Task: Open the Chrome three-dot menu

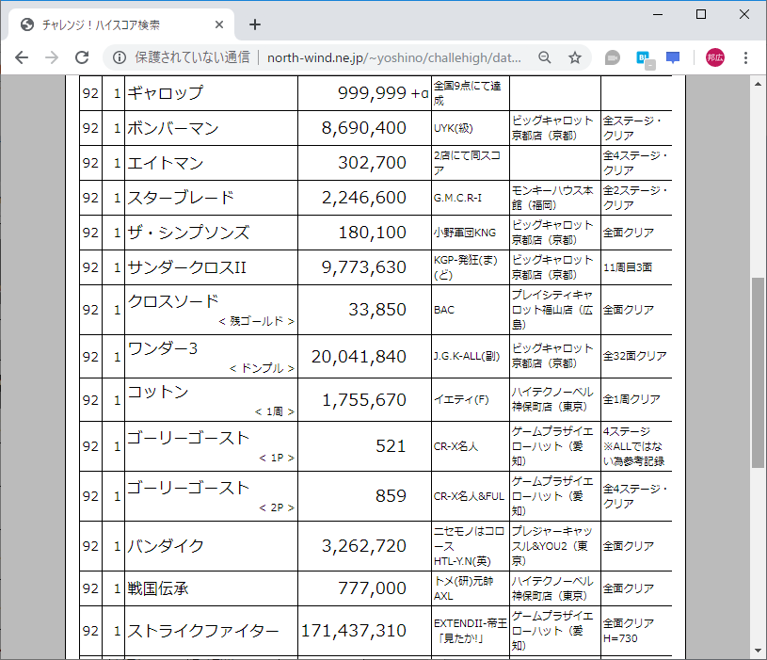Action: (745, 57)
